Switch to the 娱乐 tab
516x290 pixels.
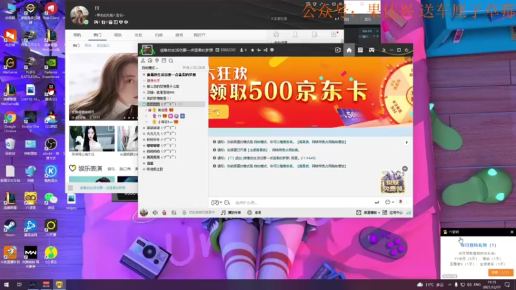[118, 35]
